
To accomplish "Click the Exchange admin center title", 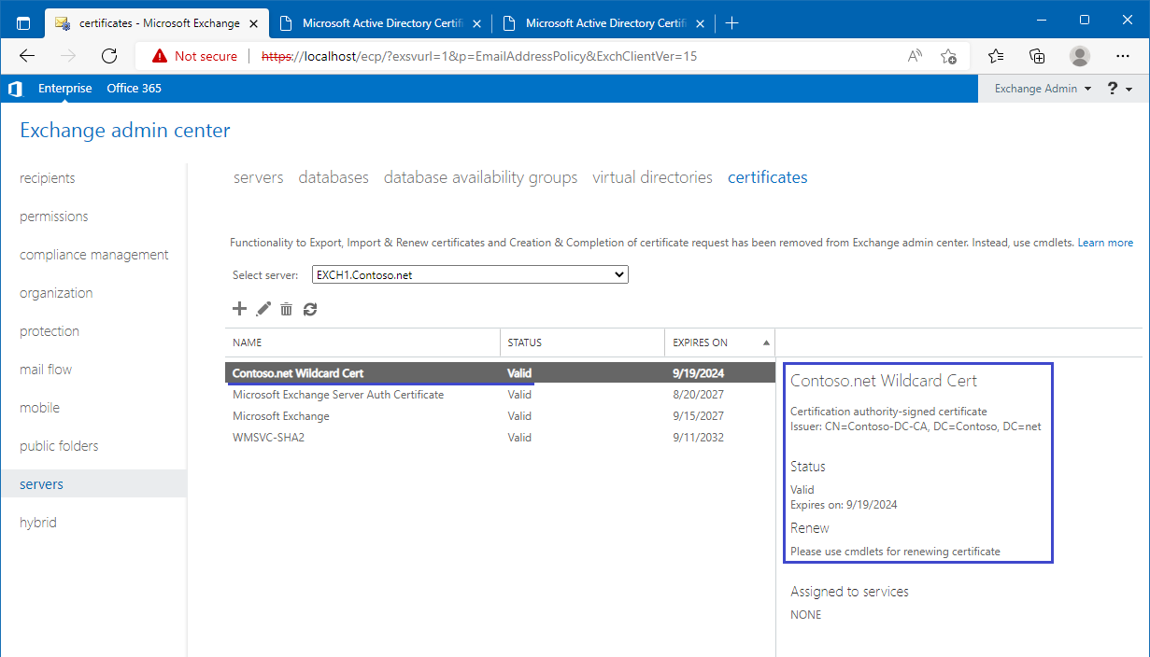I will pyautogui.click(x=125, y=131).
